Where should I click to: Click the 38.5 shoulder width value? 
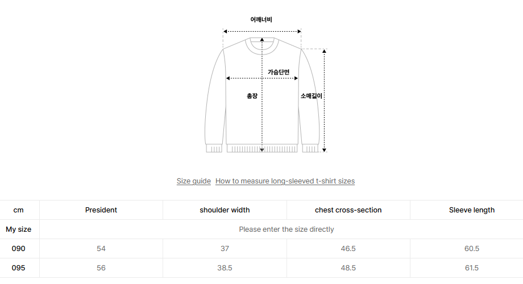coord(225,268)
